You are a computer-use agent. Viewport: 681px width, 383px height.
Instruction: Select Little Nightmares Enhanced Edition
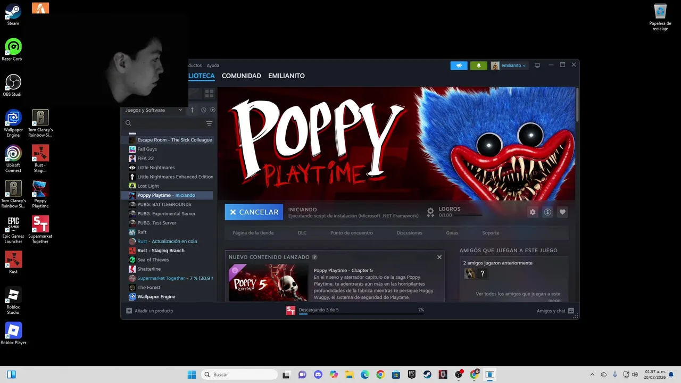(170, 177)
